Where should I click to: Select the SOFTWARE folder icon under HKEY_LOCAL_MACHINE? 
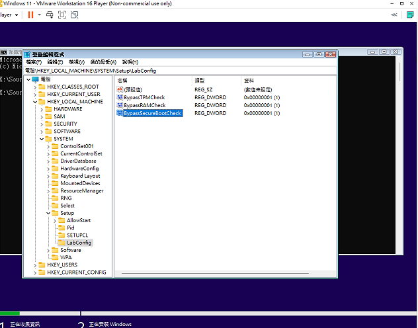click(48, 132)
